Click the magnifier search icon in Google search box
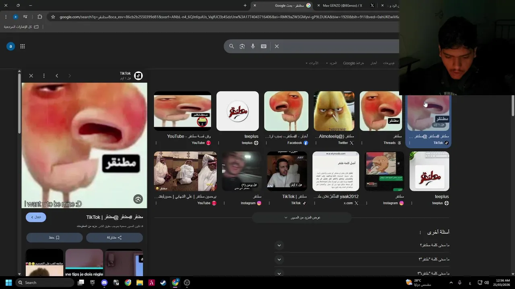The image size is (515, 289). [231, 46]
